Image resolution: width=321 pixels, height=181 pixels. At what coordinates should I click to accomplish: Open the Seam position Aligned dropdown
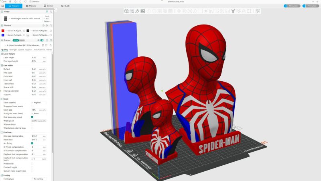(39, 103)
